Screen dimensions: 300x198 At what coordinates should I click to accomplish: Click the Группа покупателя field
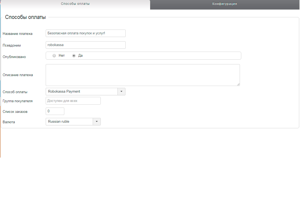(73, 101)
